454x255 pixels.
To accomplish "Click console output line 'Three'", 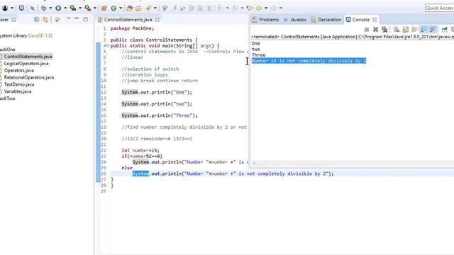I will tap(258, 55).
